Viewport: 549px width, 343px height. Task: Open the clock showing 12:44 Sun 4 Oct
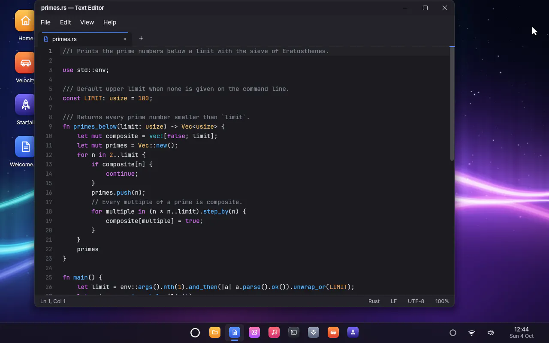[x=521, y=332]
